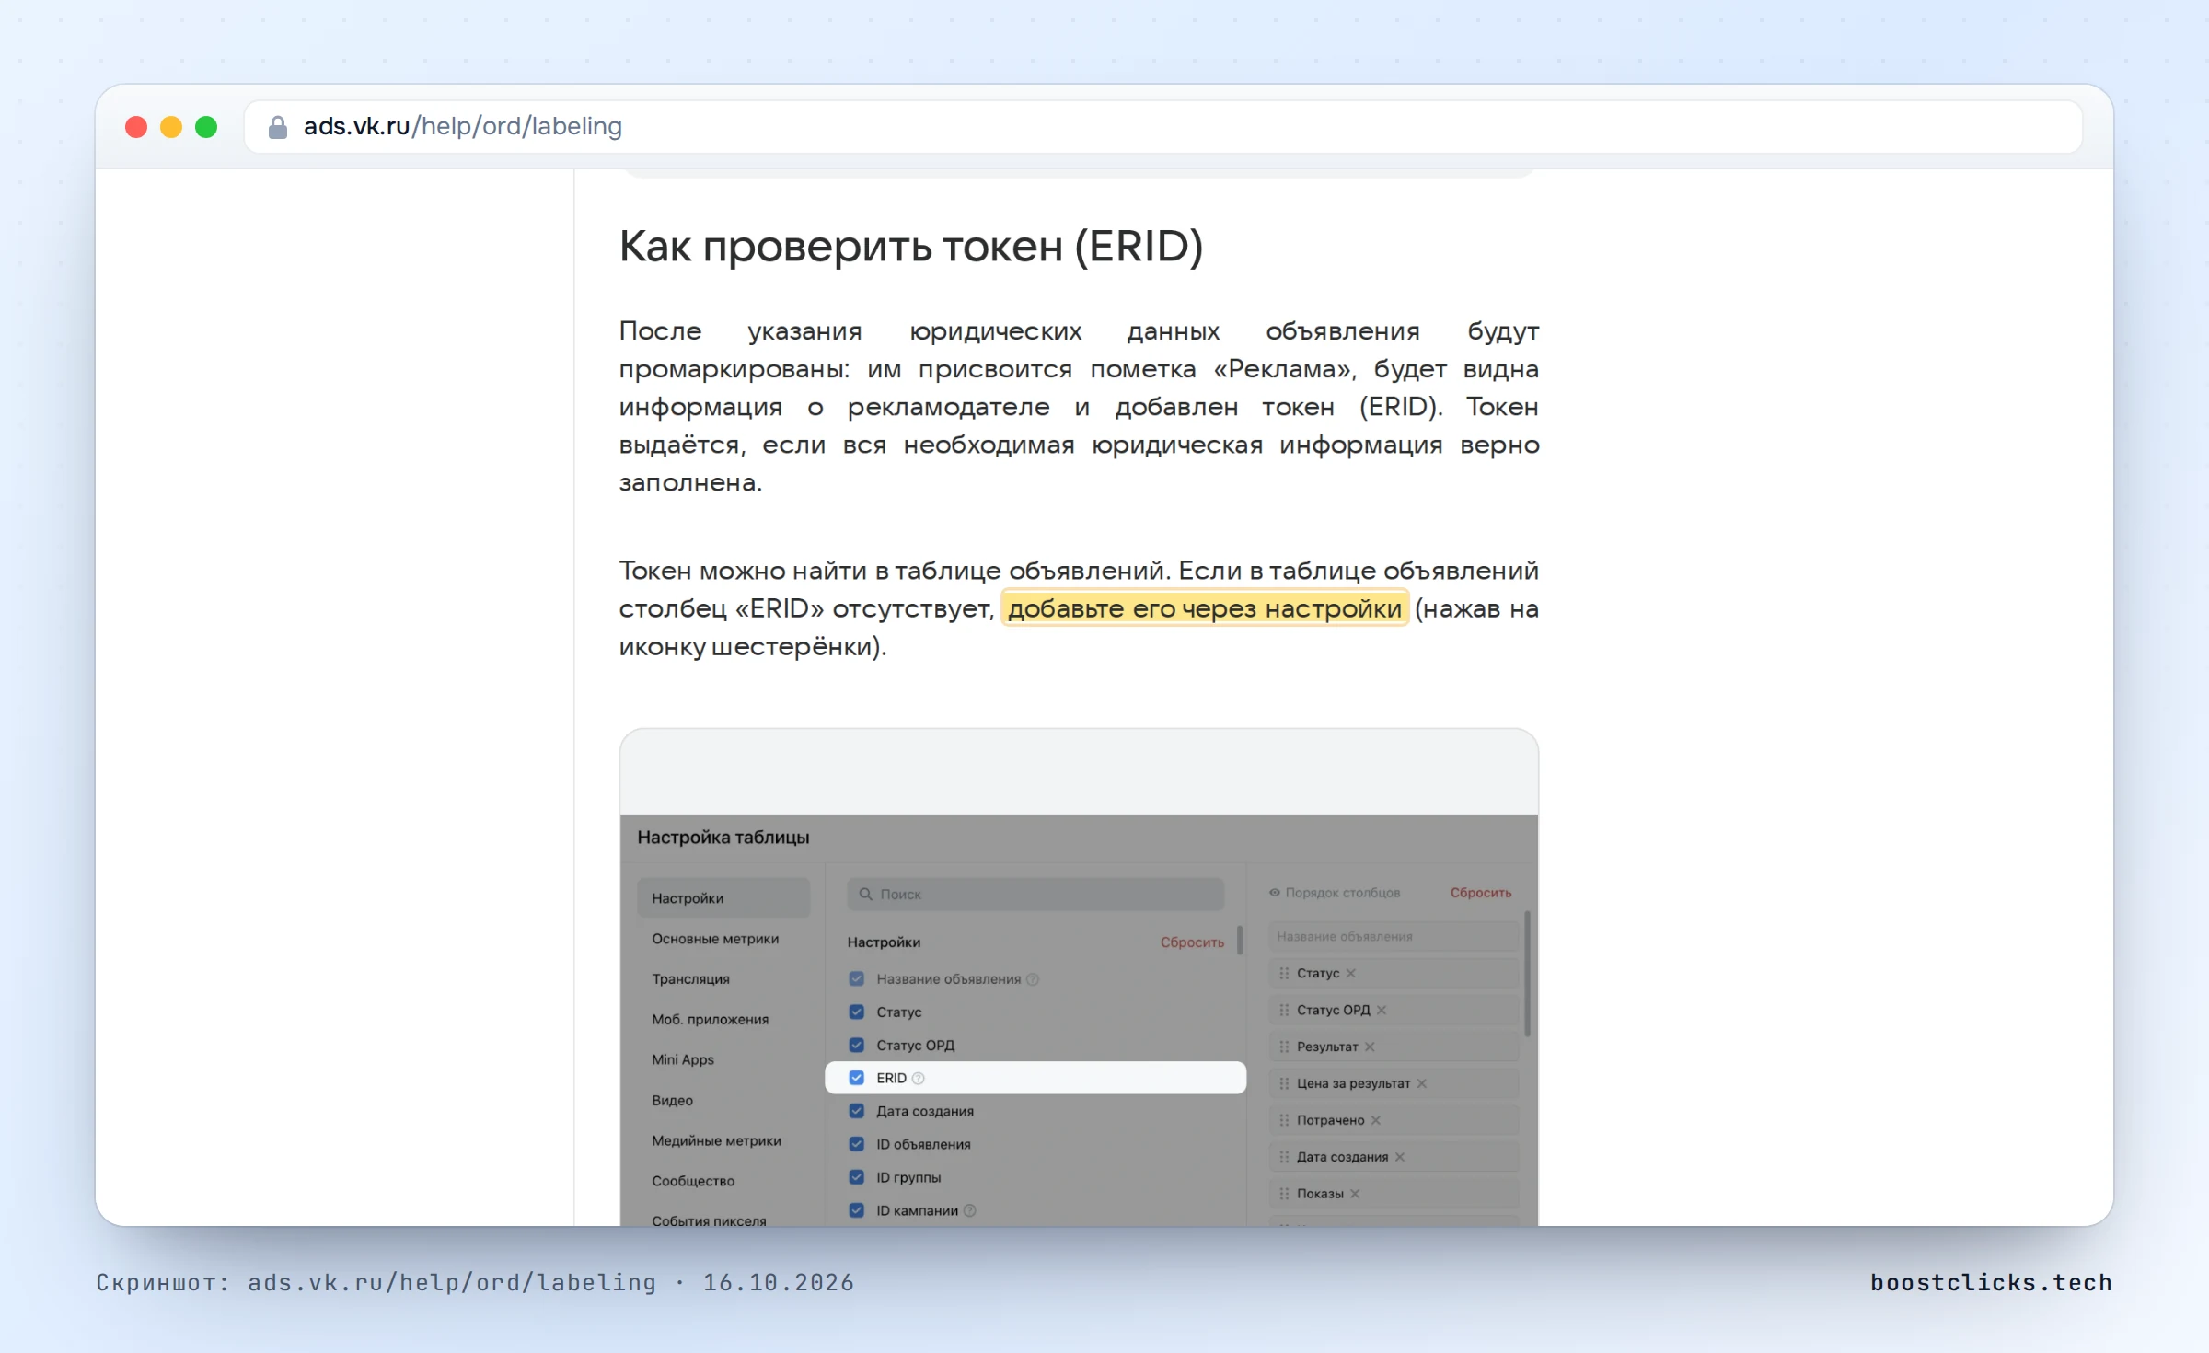Switch to the Сообщество category
2209x1353 pixels.
pyautogui.click(x=693, y=1181)
